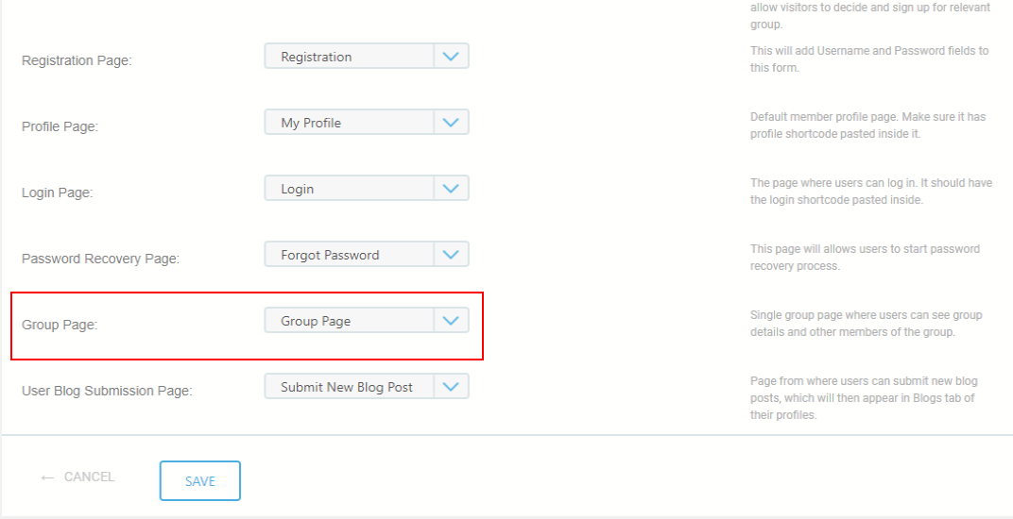Open the Profile Page select showing My Profile
This screenshot has height=519, width=1013.
tap(350, 123)
